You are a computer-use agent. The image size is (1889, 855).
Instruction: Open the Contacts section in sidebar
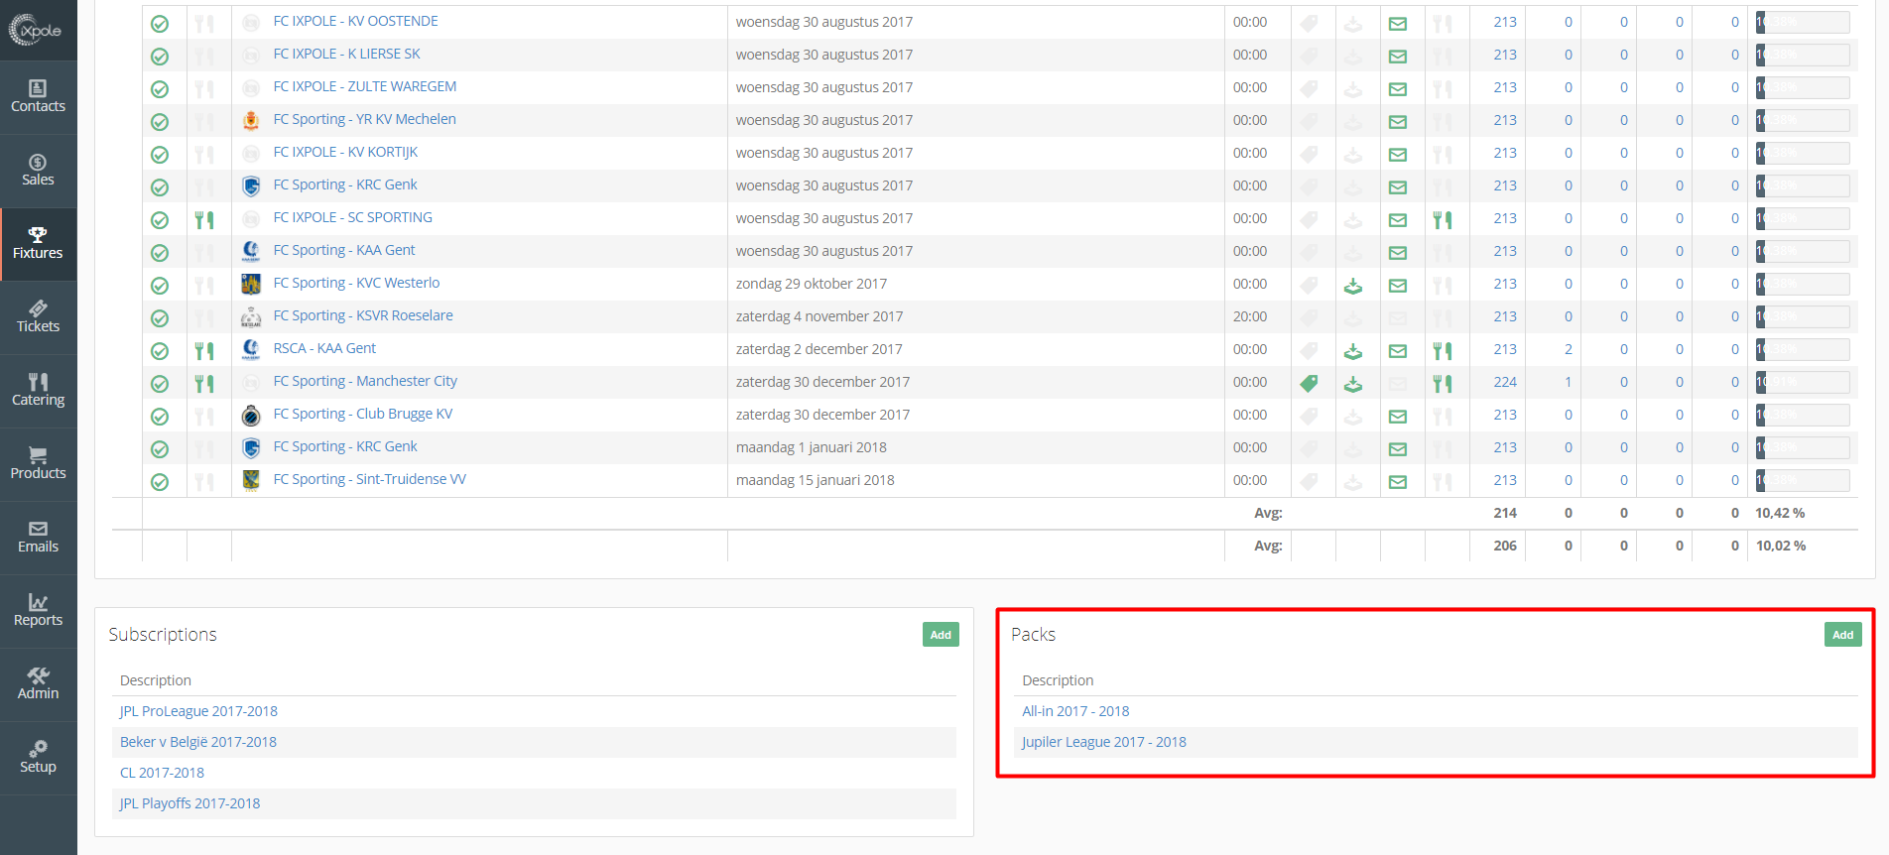tap(38, 97)
